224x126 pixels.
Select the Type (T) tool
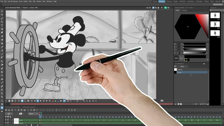tap(2, 25)
